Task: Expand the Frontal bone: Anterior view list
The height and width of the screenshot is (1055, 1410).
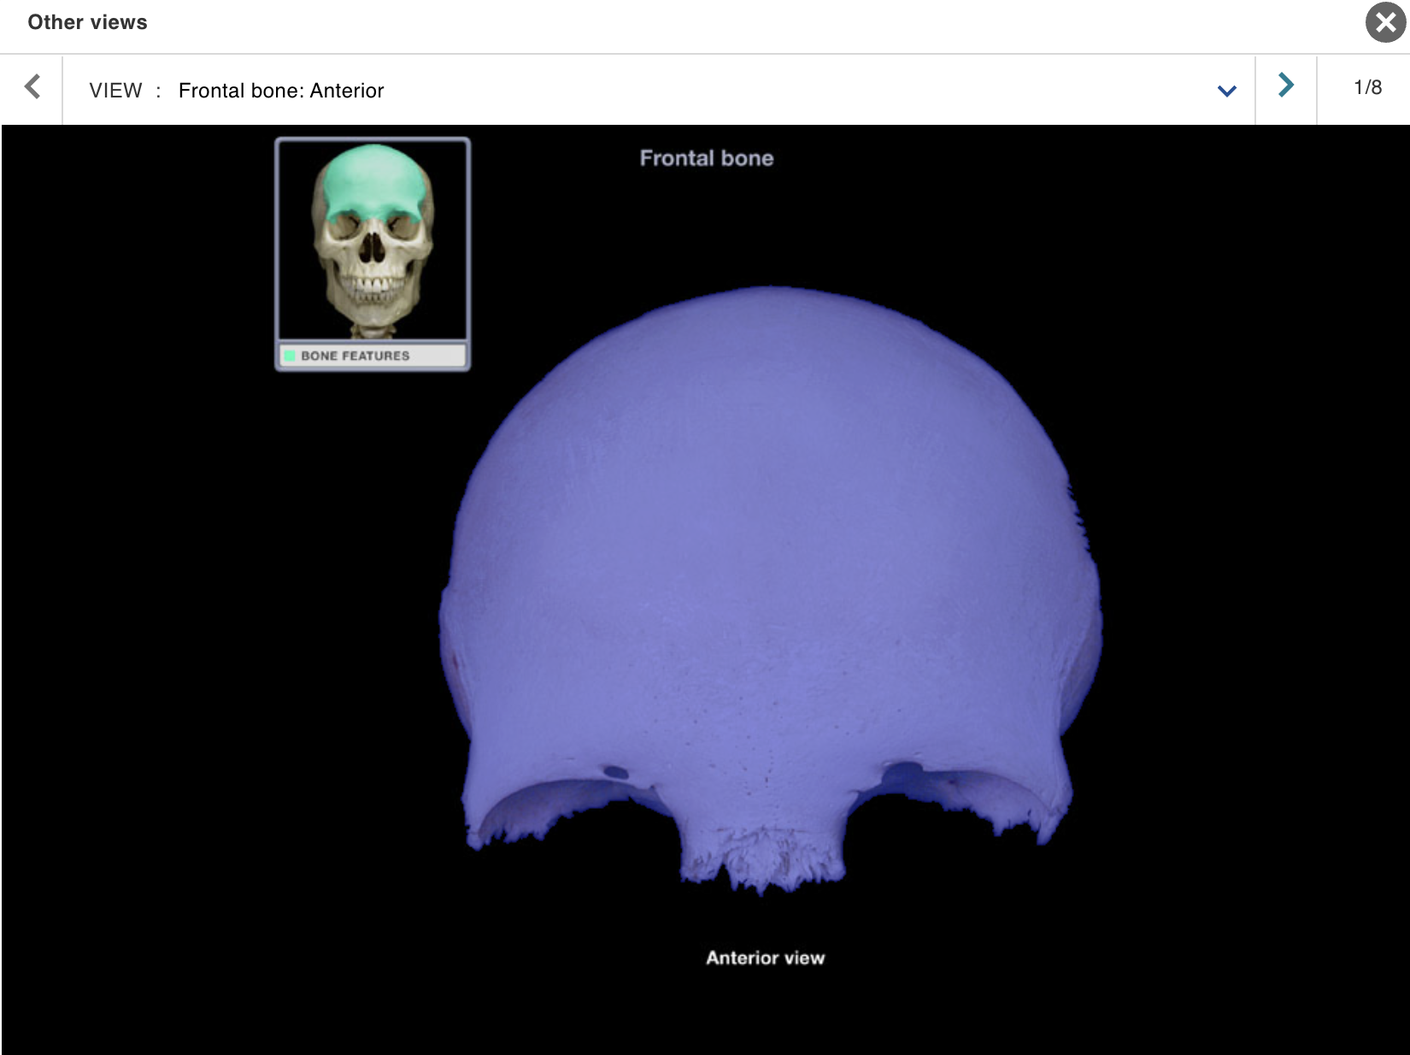Action: [1226, 91]
